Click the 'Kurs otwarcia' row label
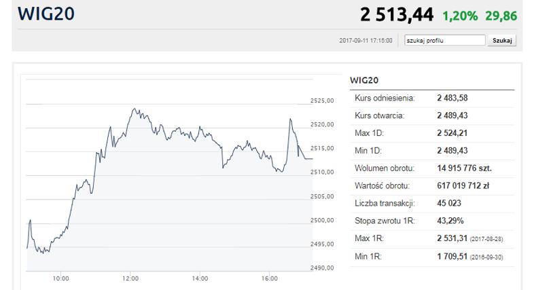 point(380,115)
